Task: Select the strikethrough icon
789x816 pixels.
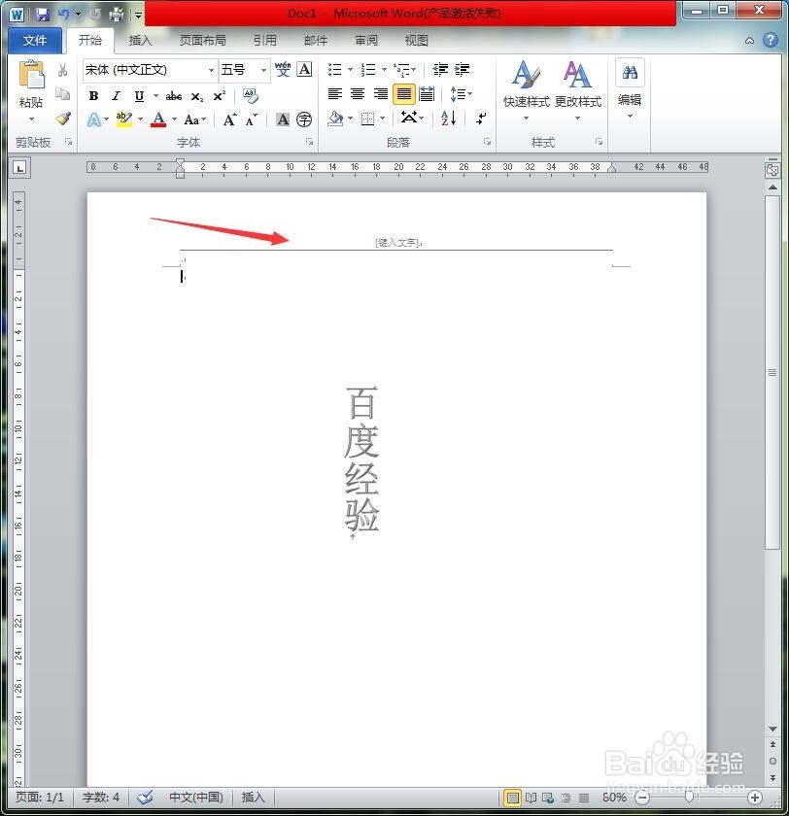Action: coord(175,94)
